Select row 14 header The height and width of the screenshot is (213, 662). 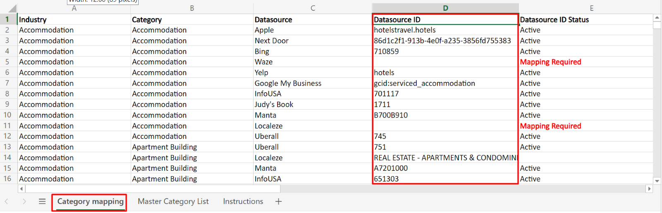pyautogui.click(x=7, y=158)
